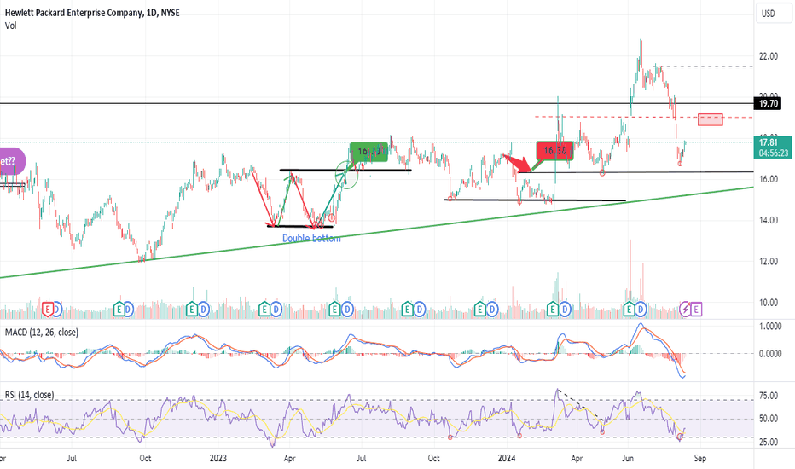
Task: Click the 2024 time axis label
Action: tap(507, 458)
